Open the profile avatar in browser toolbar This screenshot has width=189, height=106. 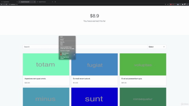pyautogui.click(x=185, y=4)
